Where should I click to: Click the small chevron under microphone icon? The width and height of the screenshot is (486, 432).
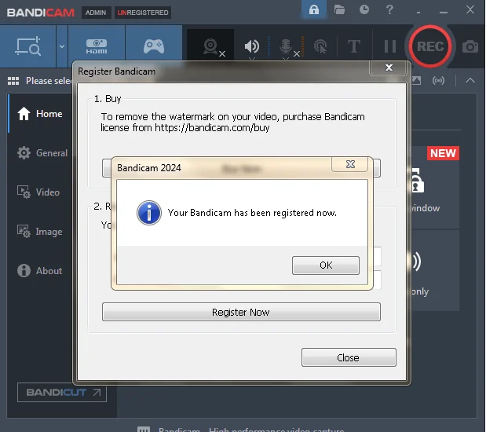(286, 58)
